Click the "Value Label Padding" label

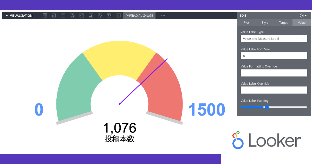point(255,101)
